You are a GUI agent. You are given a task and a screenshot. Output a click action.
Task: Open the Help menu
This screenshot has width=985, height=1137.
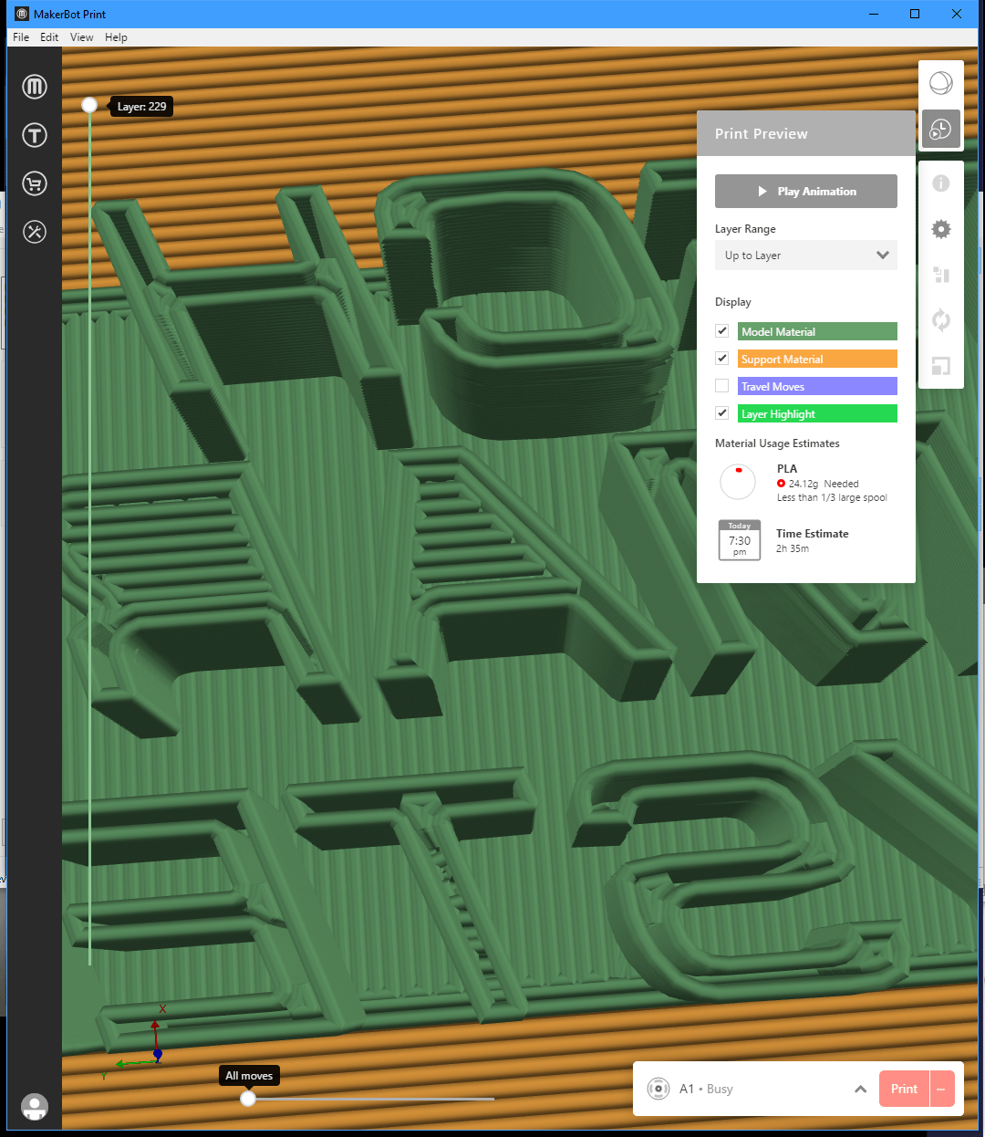(x=116, y=37)
